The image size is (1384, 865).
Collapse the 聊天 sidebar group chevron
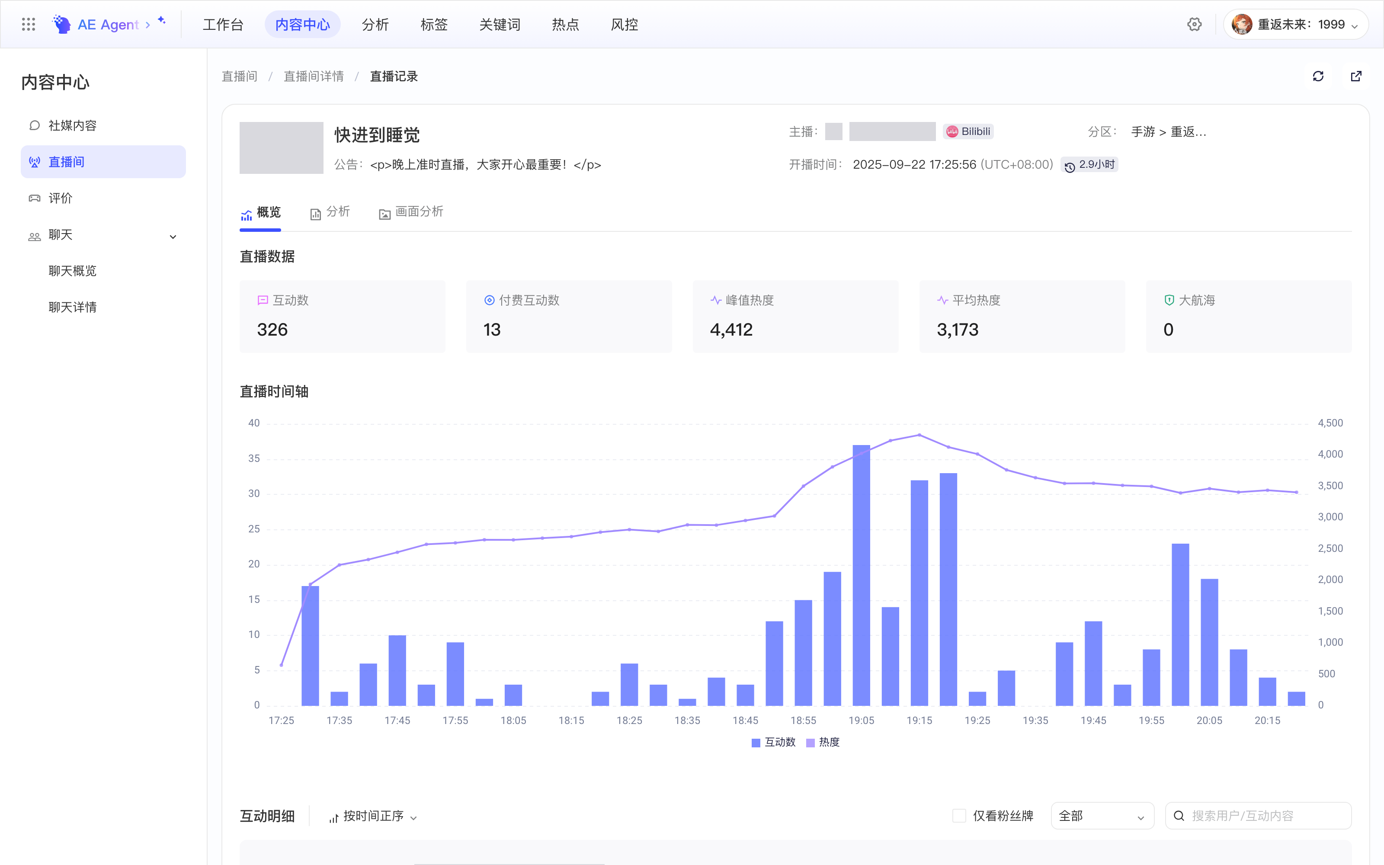tap(173, 236)
